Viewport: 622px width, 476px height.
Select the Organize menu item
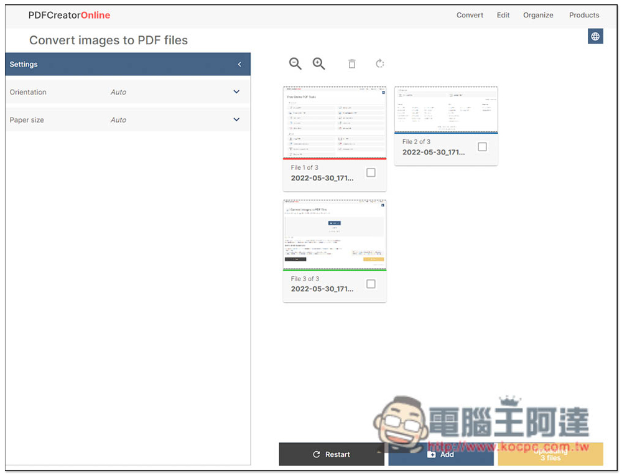pos(538,15)
